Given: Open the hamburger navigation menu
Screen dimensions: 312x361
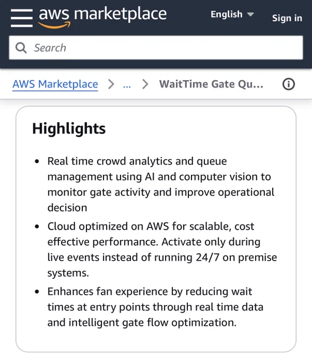Looking at the screenshot, I should tap(22, 18).
